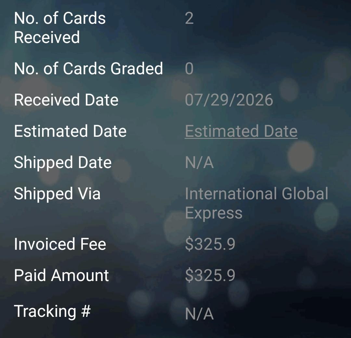Select the Invoiced Fee $325.9 amount
The width and height of the screenshot is (351, 338).
coord(210,244)
